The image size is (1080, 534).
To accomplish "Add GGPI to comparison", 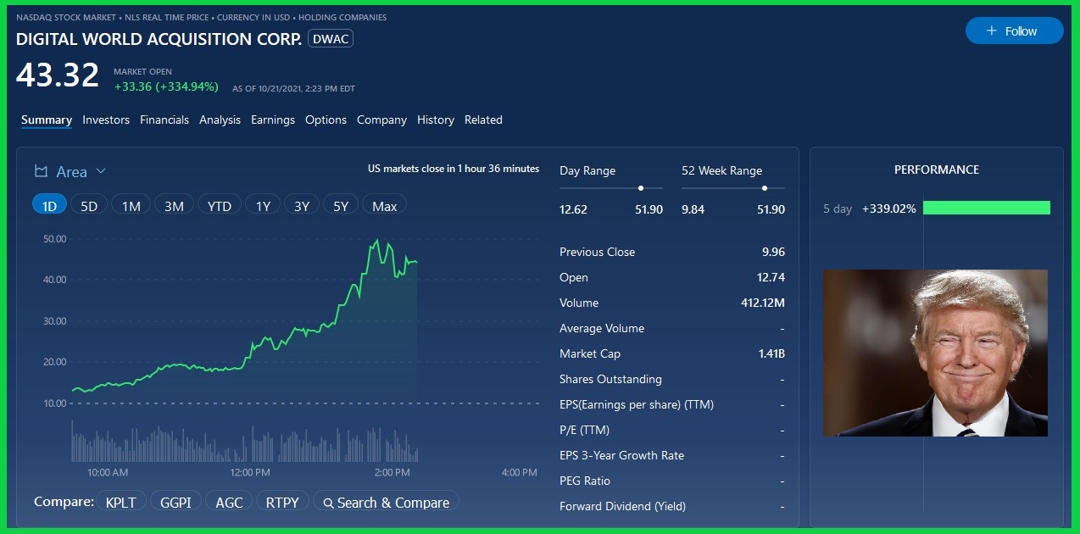I will point(175,503).
